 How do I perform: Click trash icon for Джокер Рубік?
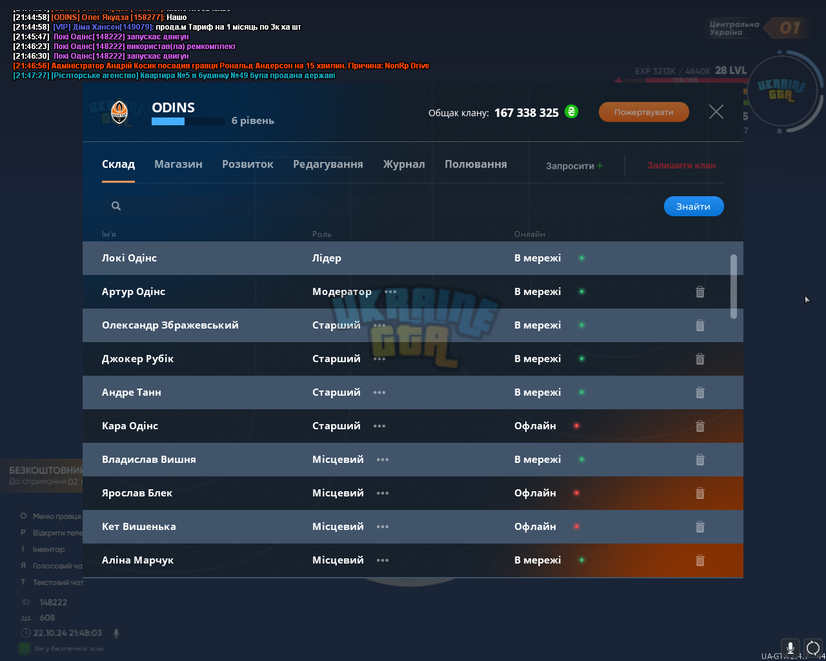click(x=700, y=359)
